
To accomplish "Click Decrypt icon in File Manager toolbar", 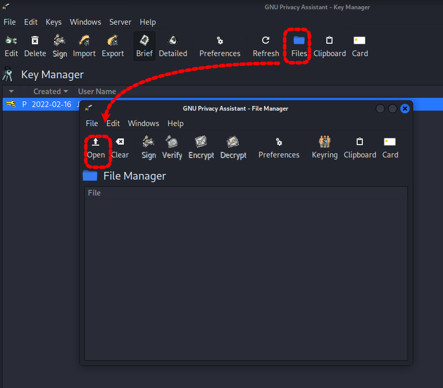I will click(233, 148).
